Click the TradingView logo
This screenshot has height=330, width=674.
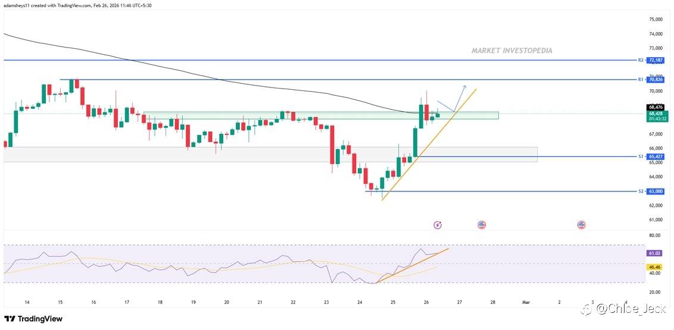tap(33, 319)
